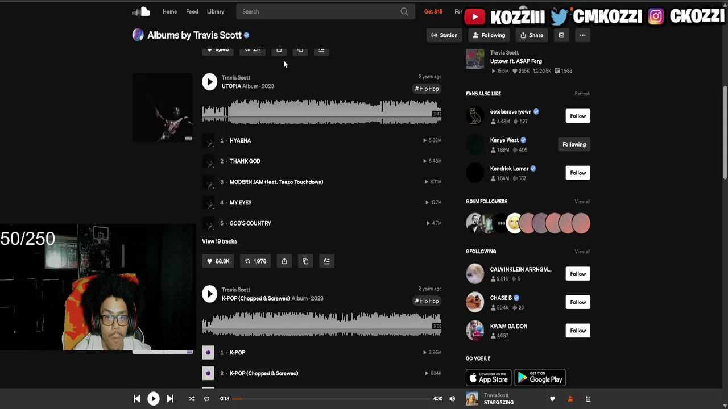The height and width of the screenshot is (409, 728).
Task: Go to the Feed tab
Action: [x=192, y=11]
